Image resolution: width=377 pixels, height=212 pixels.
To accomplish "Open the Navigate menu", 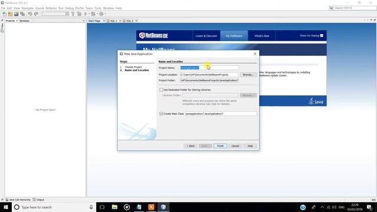I will click(x=28, y=8).
